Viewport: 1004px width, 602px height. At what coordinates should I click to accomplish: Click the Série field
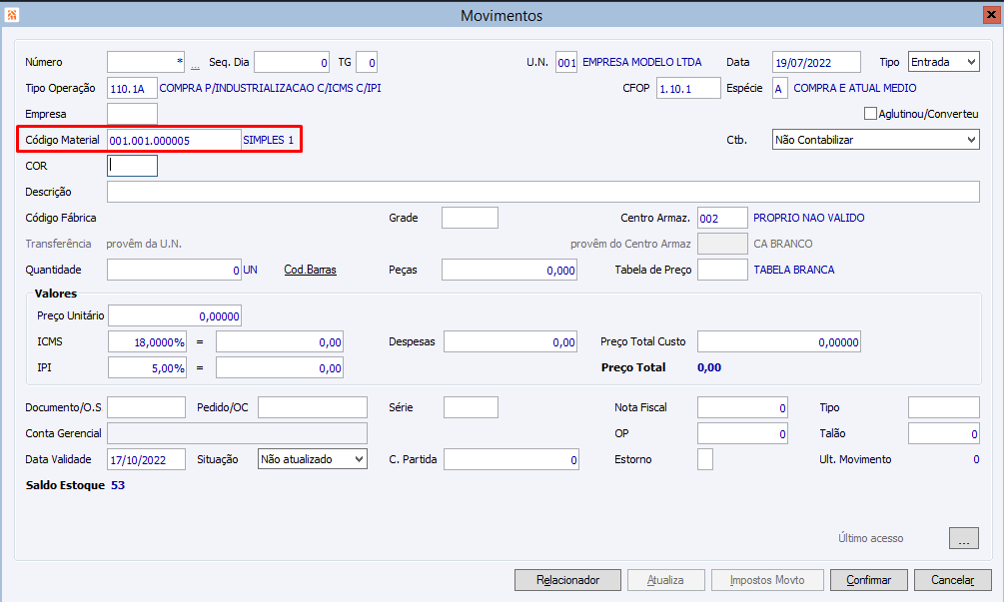click(471, 407)
